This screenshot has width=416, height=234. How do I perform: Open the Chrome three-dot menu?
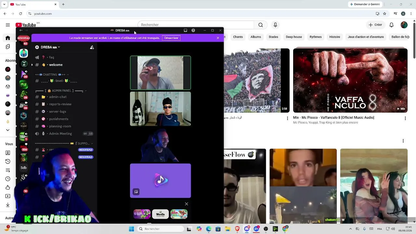pos(411,14)
